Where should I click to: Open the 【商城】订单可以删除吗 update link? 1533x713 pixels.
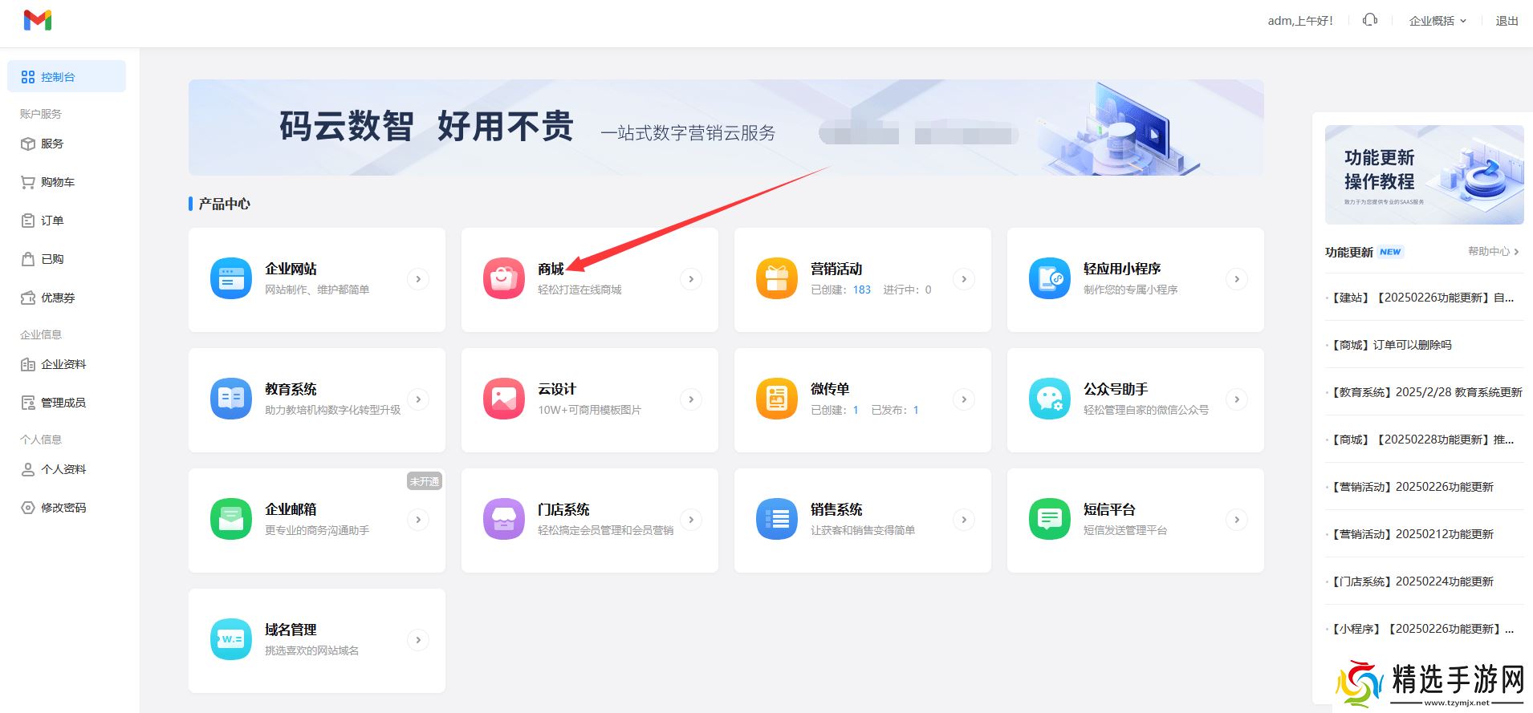(x=1392, y=345)
